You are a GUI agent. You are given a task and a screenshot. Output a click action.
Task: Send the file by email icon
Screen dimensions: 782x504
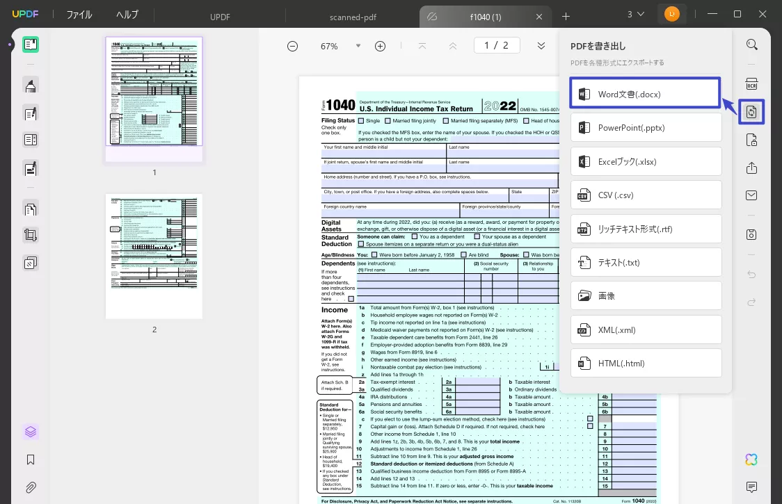[751, 195]
